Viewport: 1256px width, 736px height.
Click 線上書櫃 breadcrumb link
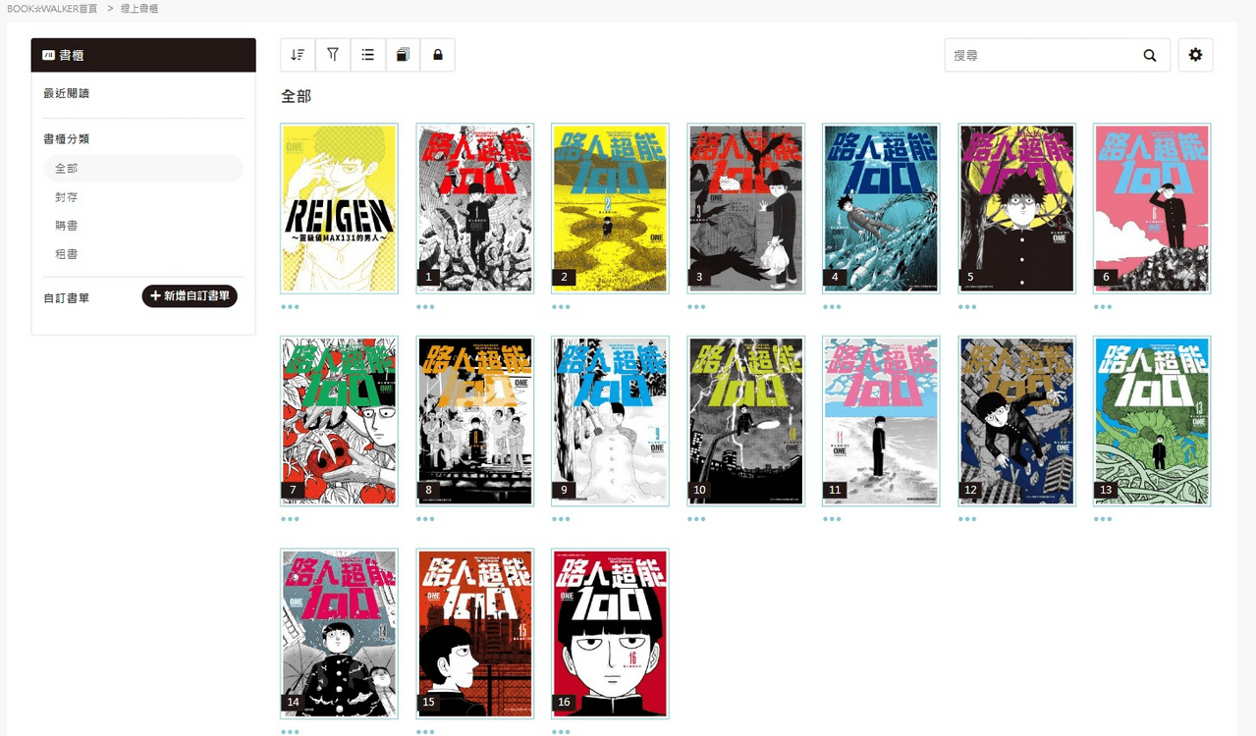(x=139, y=9)
